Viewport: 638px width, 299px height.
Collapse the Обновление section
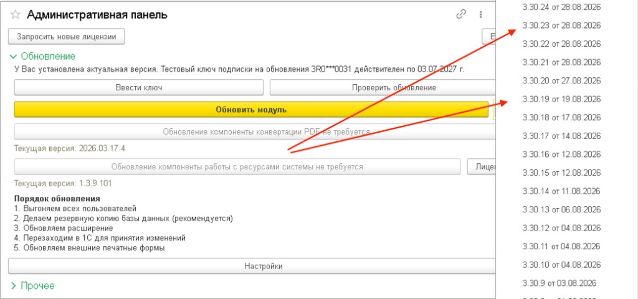click(43, 57)
